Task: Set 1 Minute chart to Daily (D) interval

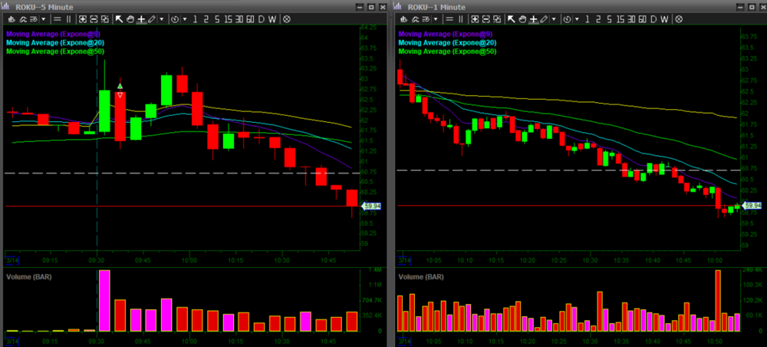Action: point(652,18)
